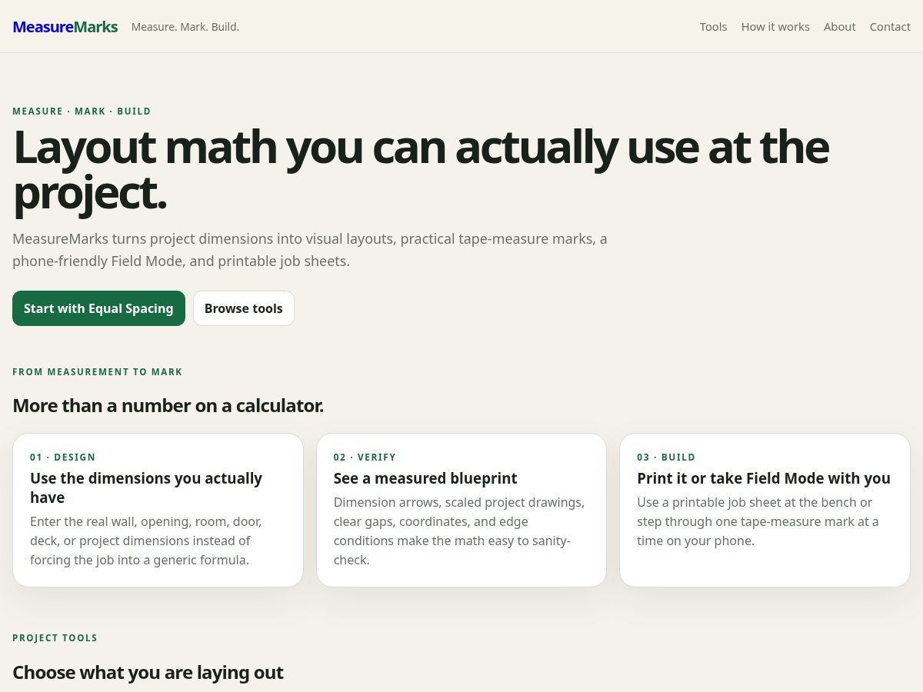Image resolution: width=923 pixels, height=692 pixels.
Task: Click the Browse tools button
Action: pyautogui.click(x=244, y=308)
